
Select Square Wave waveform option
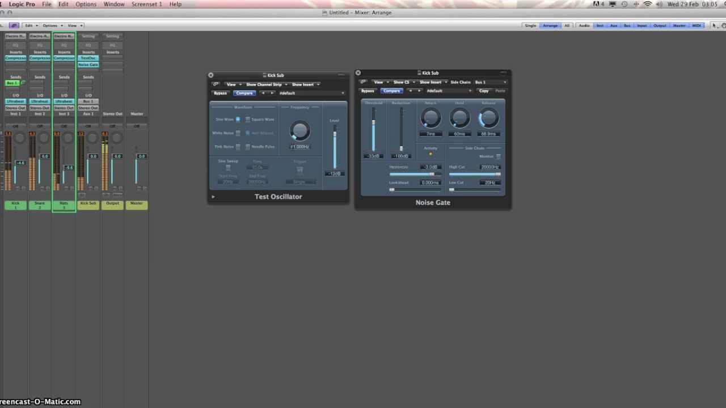pos(247,120)
